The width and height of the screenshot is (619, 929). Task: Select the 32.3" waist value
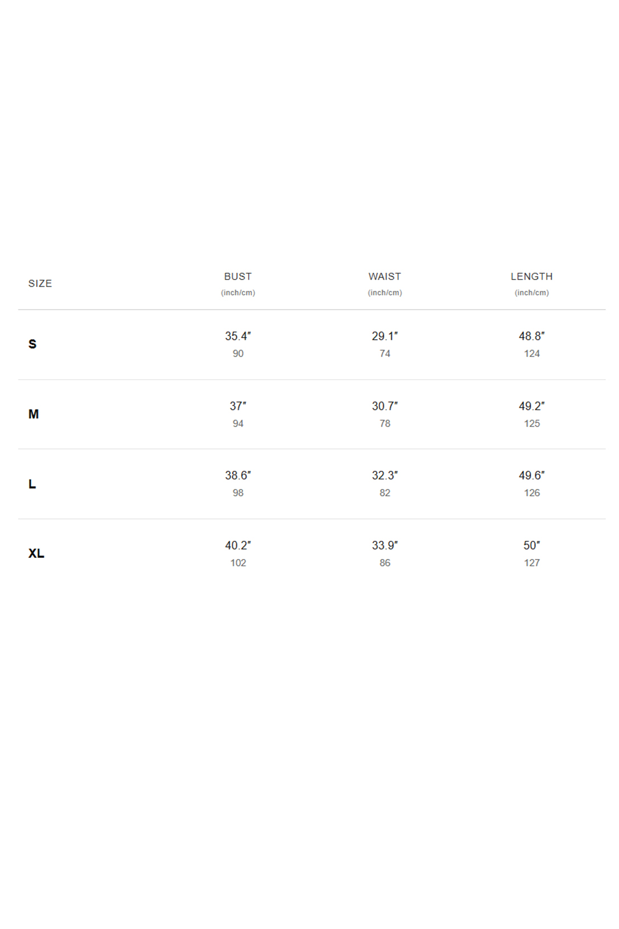[x=385, y=475]
